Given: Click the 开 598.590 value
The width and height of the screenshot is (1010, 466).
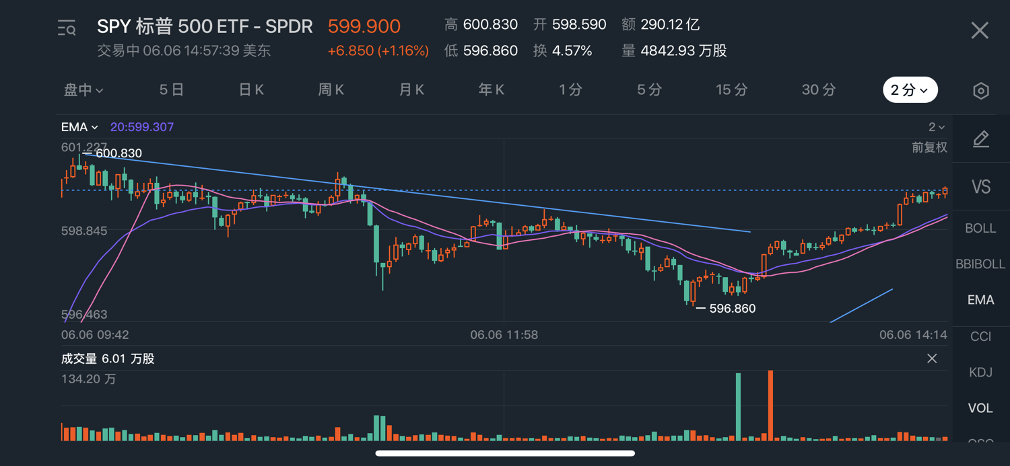Looking at the screenshot, I should (570, 25).
